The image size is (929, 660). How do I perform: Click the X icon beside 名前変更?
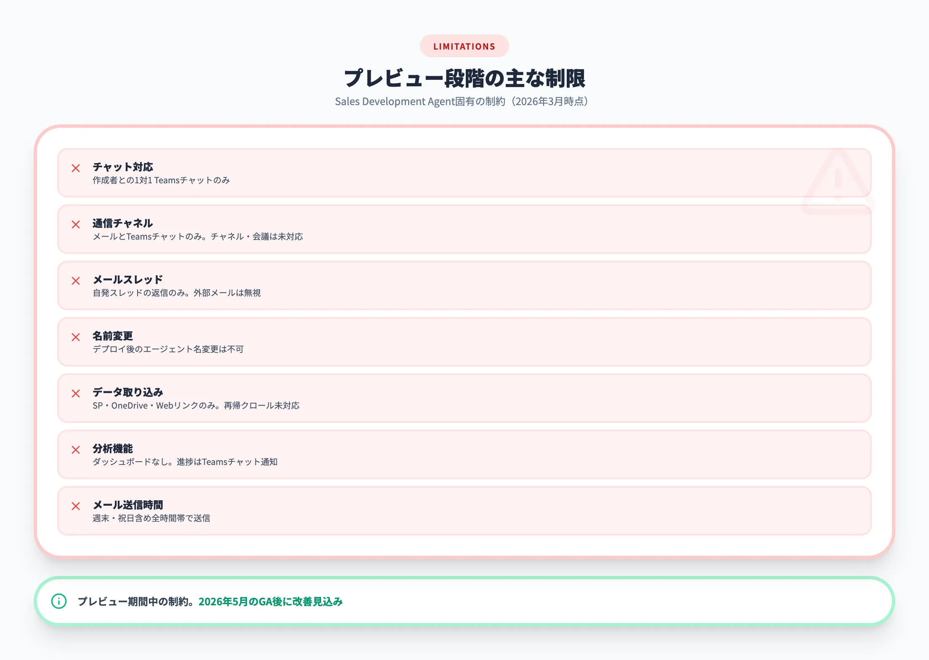pos(76,337)
